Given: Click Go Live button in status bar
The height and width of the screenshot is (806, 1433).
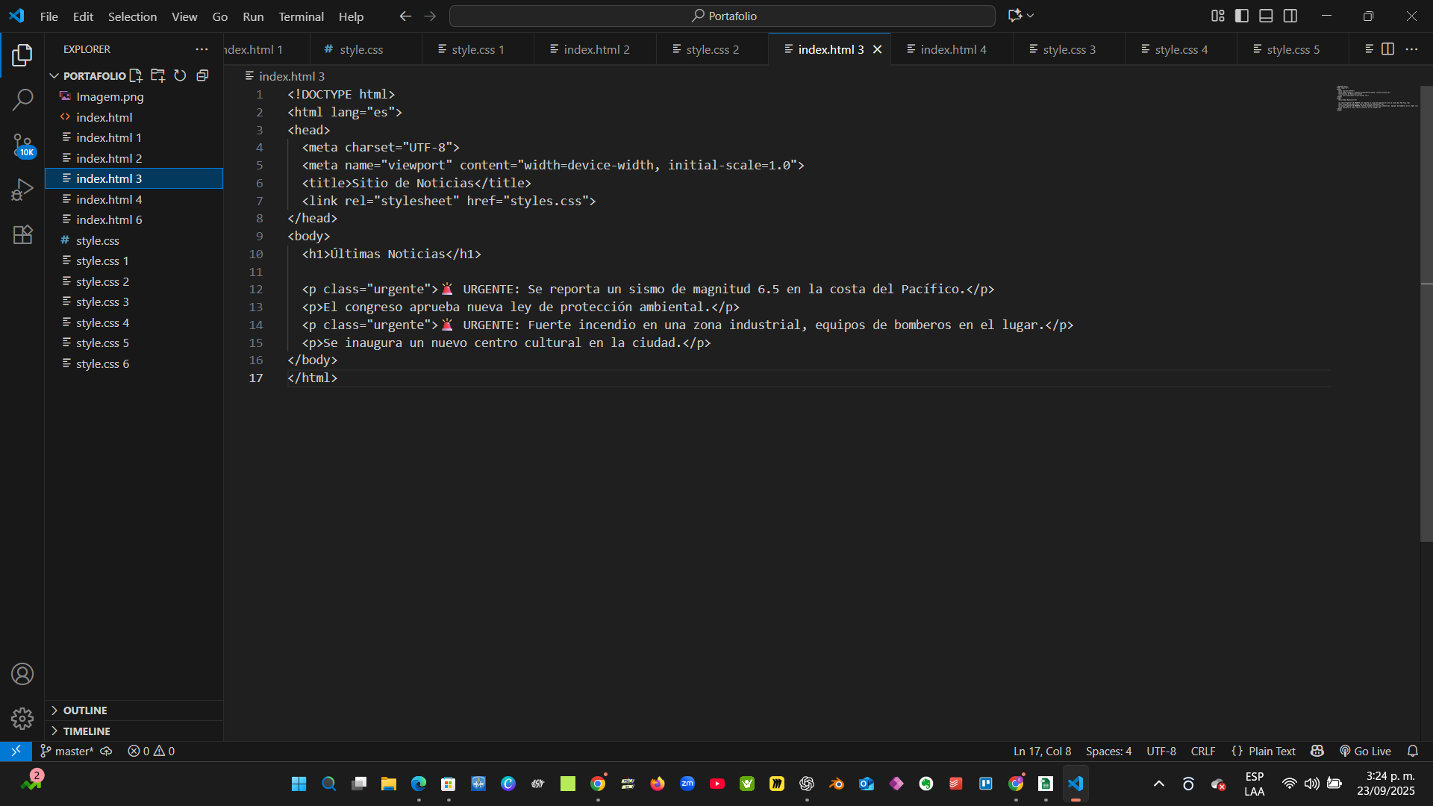Looking at the screenshot, I should [x=1365, y=751].
